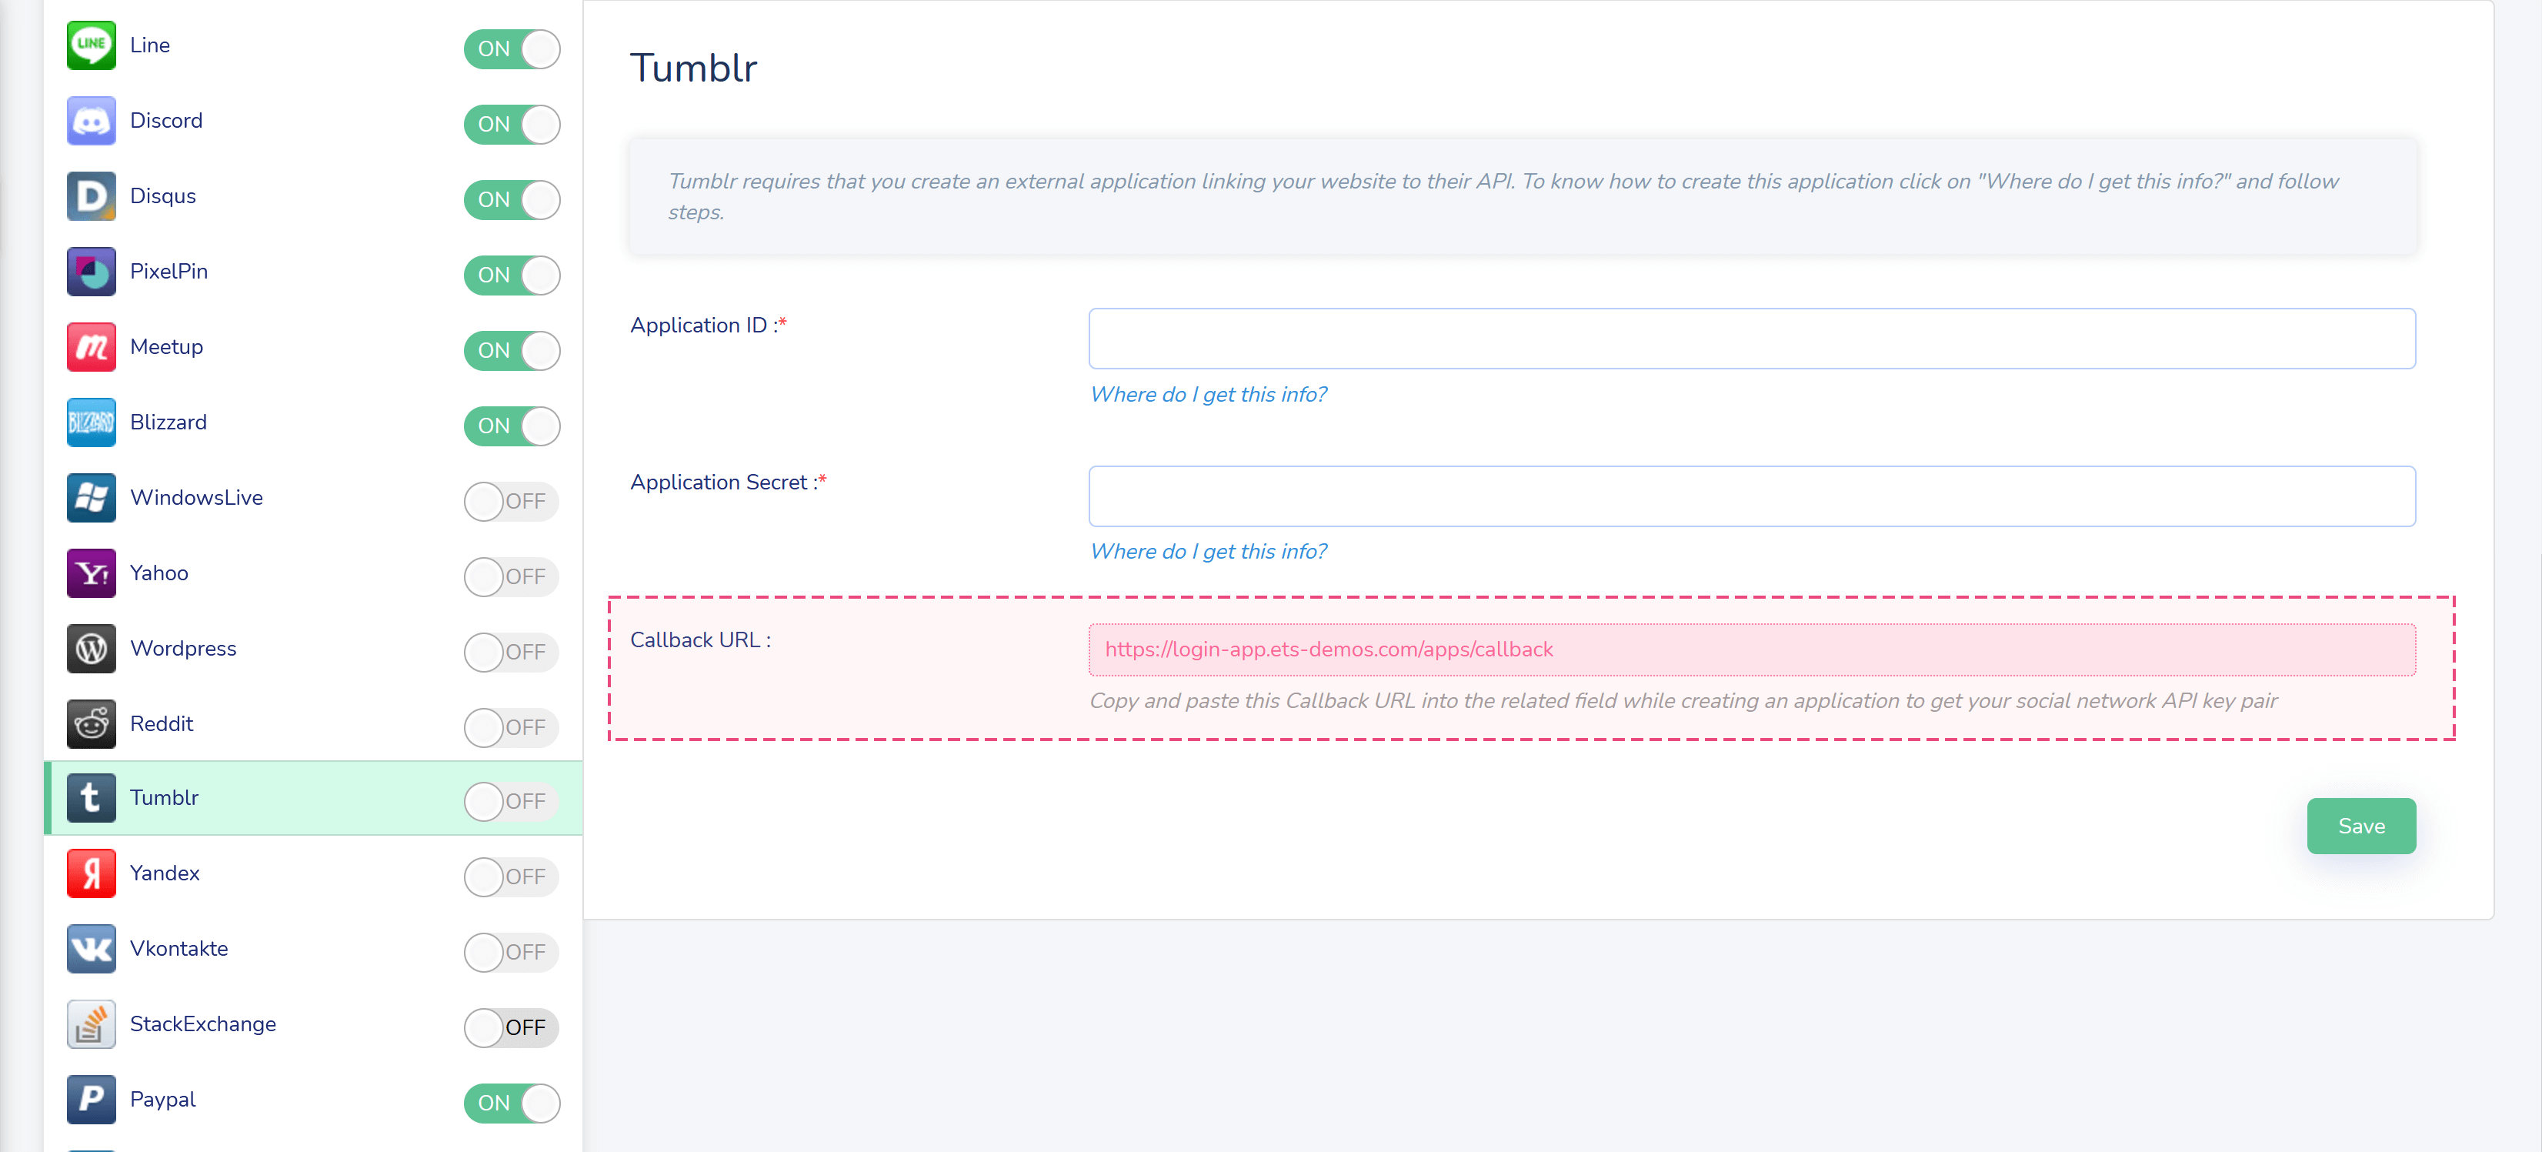Enable the Tumblr provider toggle
The width and height of the screenshot is (2542, 1152).
click(509, 802)
